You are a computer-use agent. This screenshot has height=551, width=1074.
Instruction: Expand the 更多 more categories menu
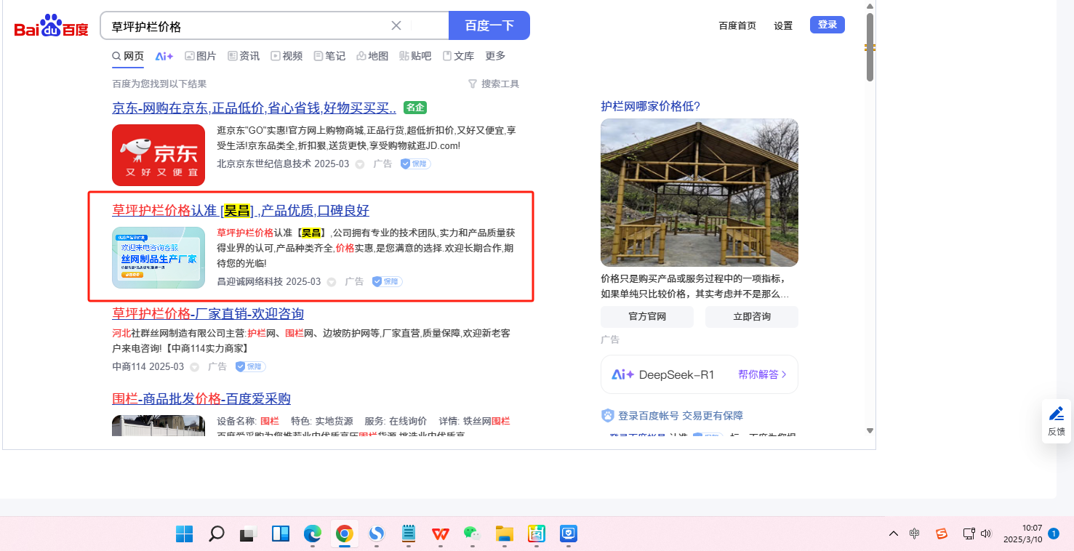pyautogui.click(x=495, y=56)
